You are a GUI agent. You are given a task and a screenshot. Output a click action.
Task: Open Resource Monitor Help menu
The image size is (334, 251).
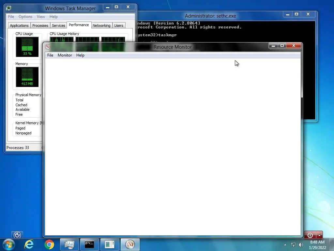click(80, 55)
